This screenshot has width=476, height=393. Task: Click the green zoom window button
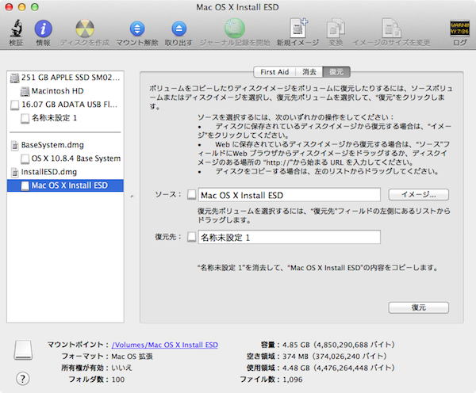point(35,7)
